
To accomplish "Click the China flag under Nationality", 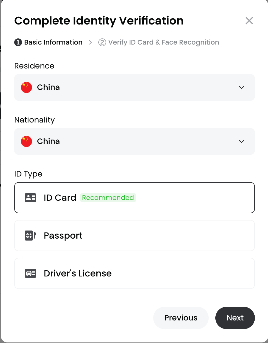I will (26, 141).
